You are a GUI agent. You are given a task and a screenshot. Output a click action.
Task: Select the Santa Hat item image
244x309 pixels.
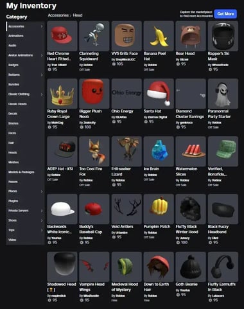click(x=159, y=94)
